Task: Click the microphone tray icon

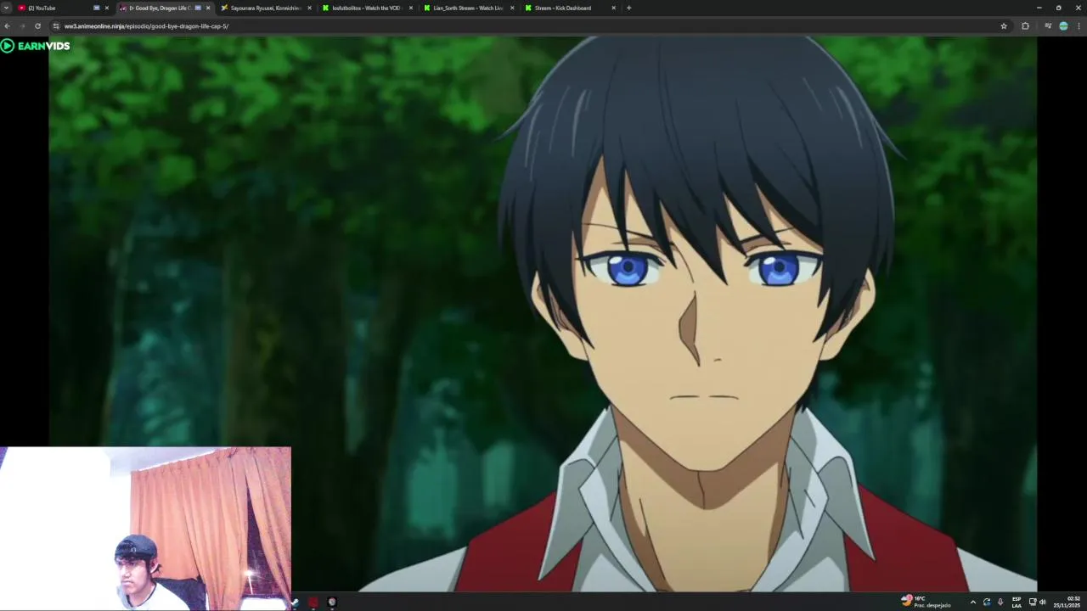Action: click(x=1000, y=603)
